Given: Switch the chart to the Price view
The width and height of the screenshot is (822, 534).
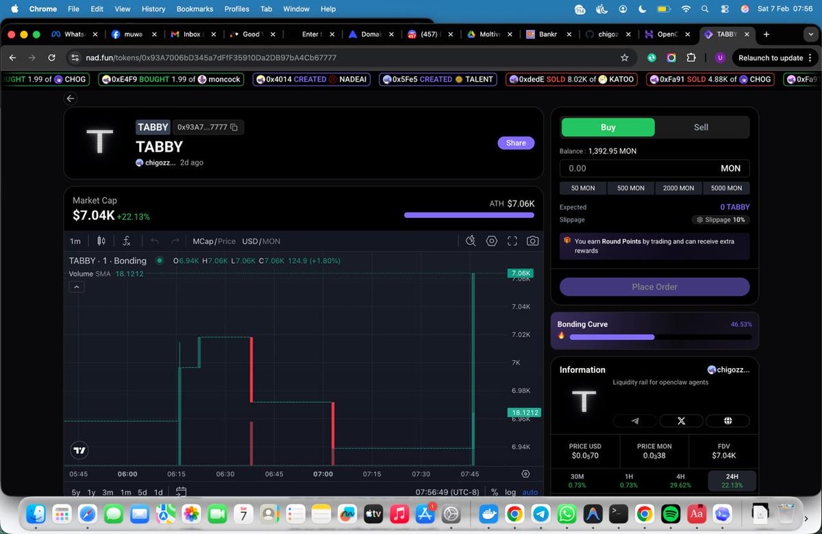Looking at the screenshot, I should 227,241.
